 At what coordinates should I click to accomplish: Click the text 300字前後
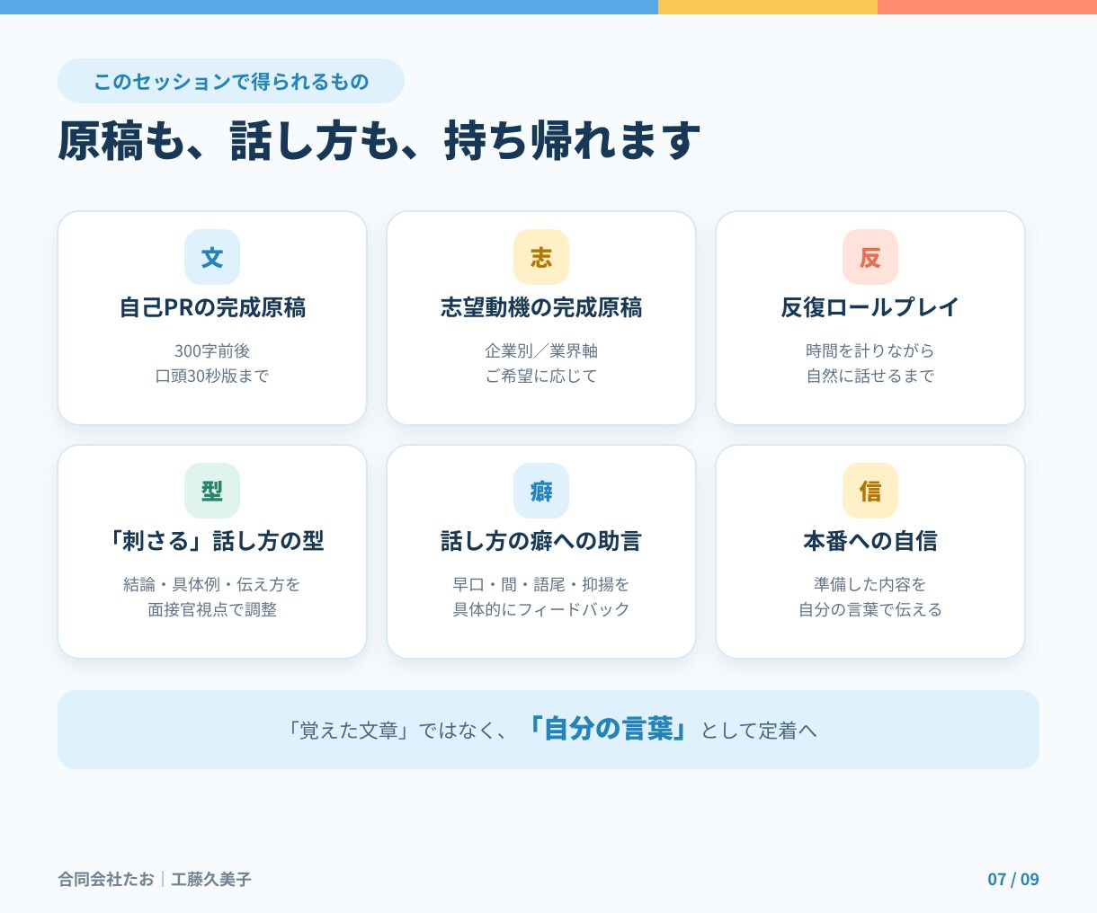coord(212,350)
